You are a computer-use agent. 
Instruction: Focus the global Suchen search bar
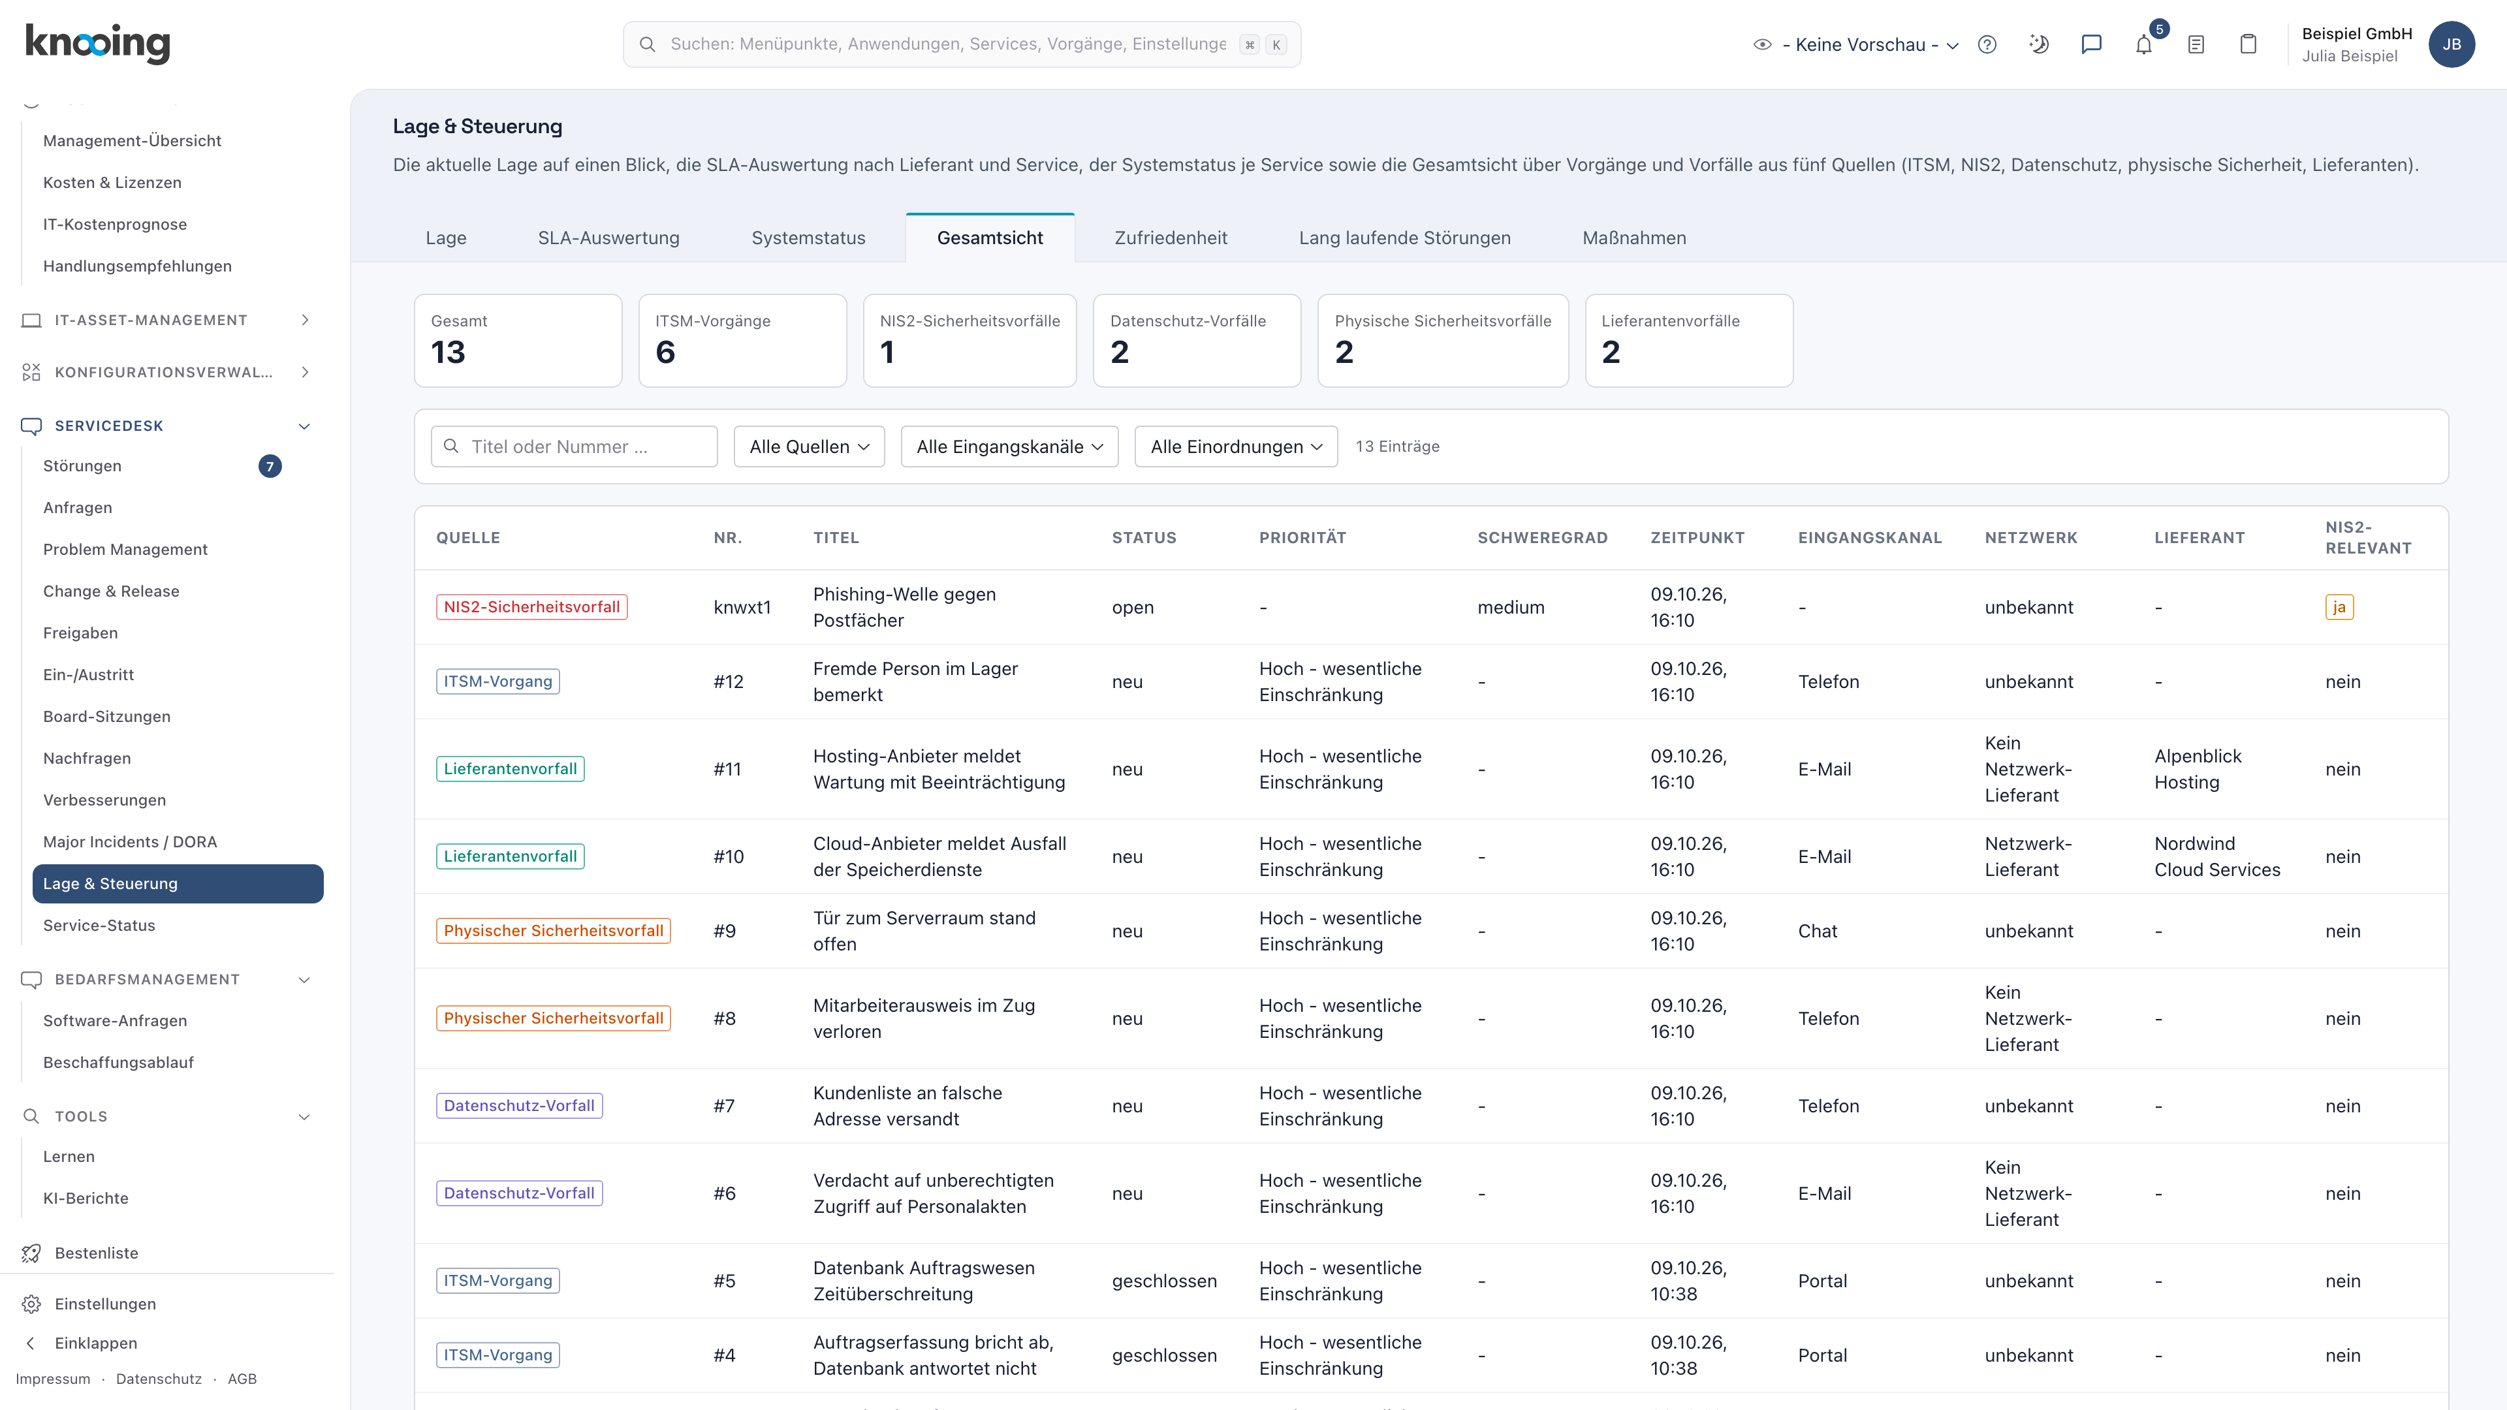click(962, 45)
